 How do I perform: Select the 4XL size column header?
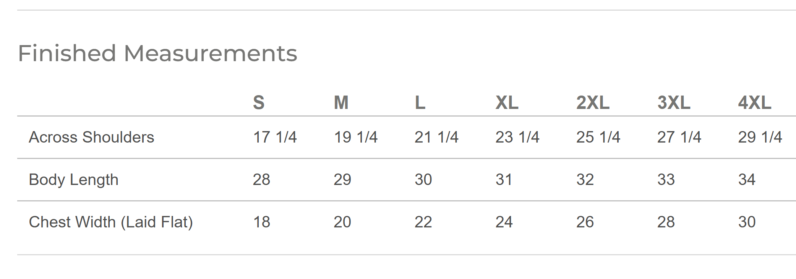[755, 102]
